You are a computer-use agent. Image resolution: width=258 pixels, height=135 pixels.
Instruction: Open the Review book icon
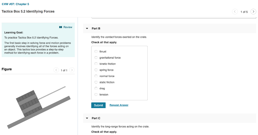(x=60, y=27)
